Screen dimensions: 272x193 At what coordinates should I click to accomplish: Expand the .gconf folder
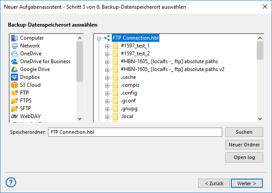coord(107,101)
